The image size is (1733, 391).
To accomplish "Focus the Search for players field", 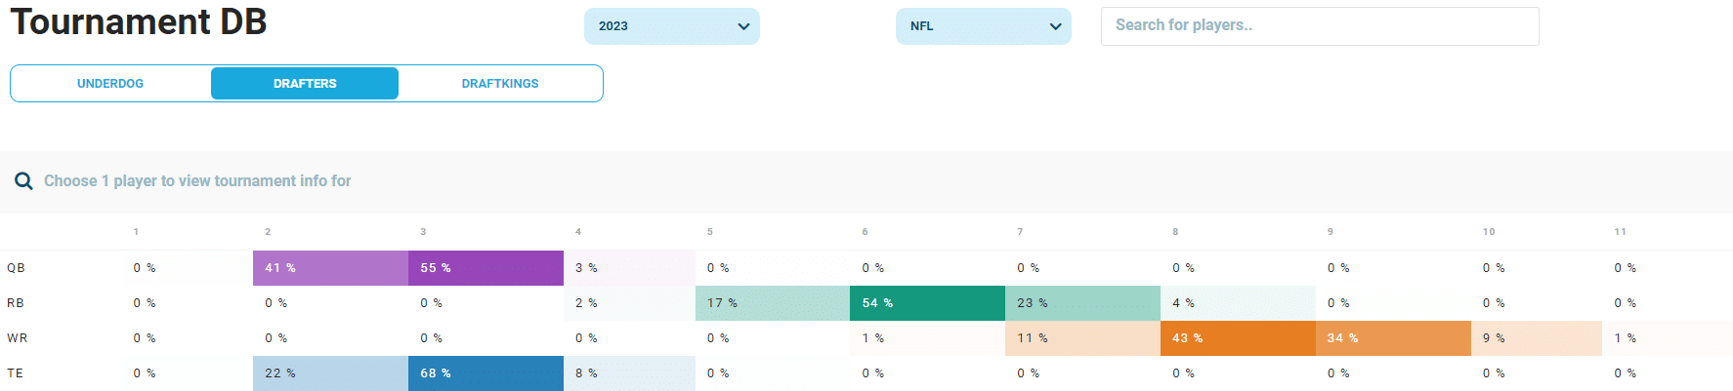I will tap(1319, 26).
